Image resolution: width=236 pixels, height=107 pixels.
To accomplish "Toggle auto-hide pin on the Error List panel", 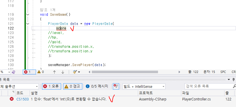I will [x=233, y=80].
